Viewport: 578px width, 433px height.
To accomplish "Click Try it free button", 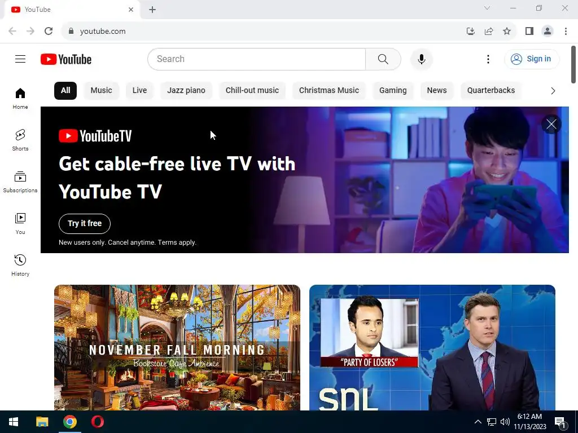I will 85,223.
